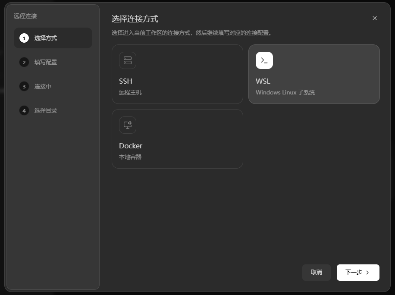Image resolution: width=395 pixels, height=295 pixels.
Task: Click the 选择连接方式 dialog title
Action: [135, 19]
